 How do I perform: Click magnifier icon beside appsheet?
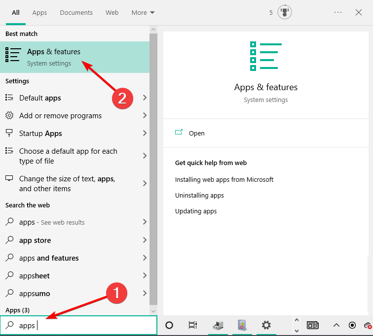pos(9,275)
